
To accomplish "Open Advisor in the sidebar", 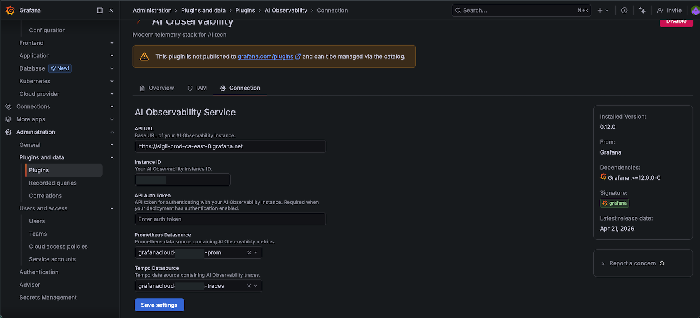I will (30, 285).
